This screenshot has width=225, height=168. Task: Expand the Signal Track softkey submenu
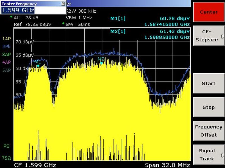click(x=208, y=155)
